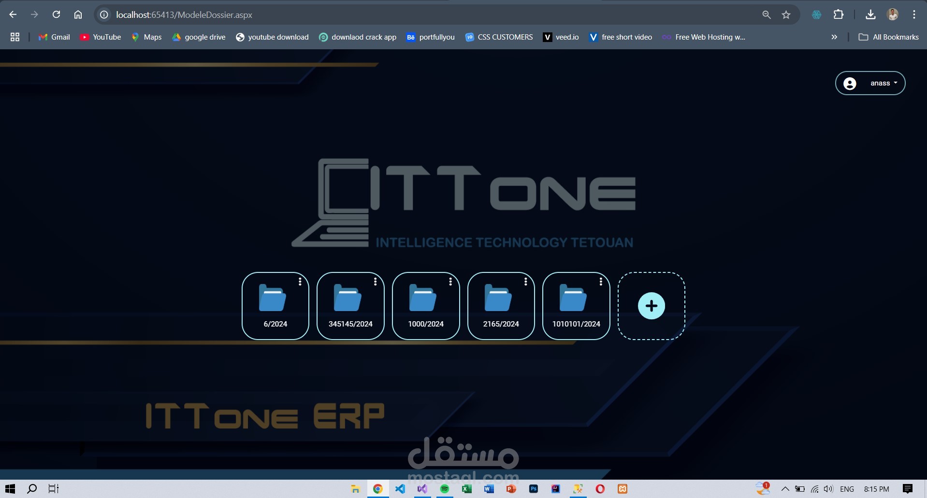Screen dimensions: 927x498
Task: Open the 1010101/2024 folder icon
Action: pyautogui.click(x=573, y=298)
